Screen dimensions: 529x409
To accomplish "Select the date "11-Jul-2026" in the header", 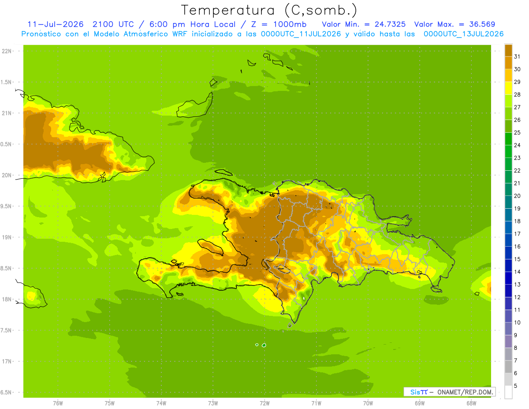I will click(x=56, y=24).
